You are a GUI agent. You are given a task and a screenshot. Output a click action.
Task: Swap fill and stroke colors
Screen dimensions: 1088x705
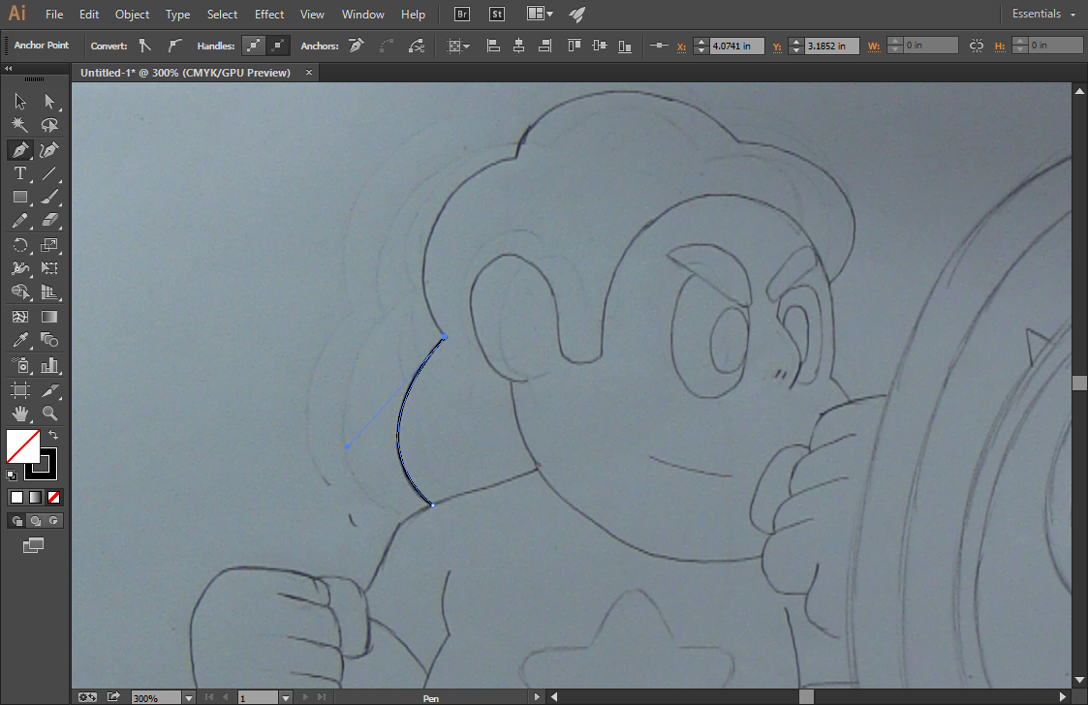tap(53, 435)
